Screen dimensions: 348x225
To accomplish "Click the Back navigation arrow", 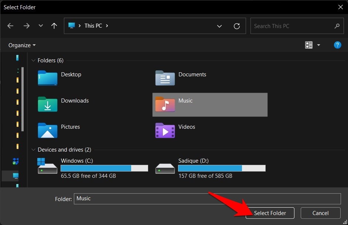I will (x=10, y=26).
